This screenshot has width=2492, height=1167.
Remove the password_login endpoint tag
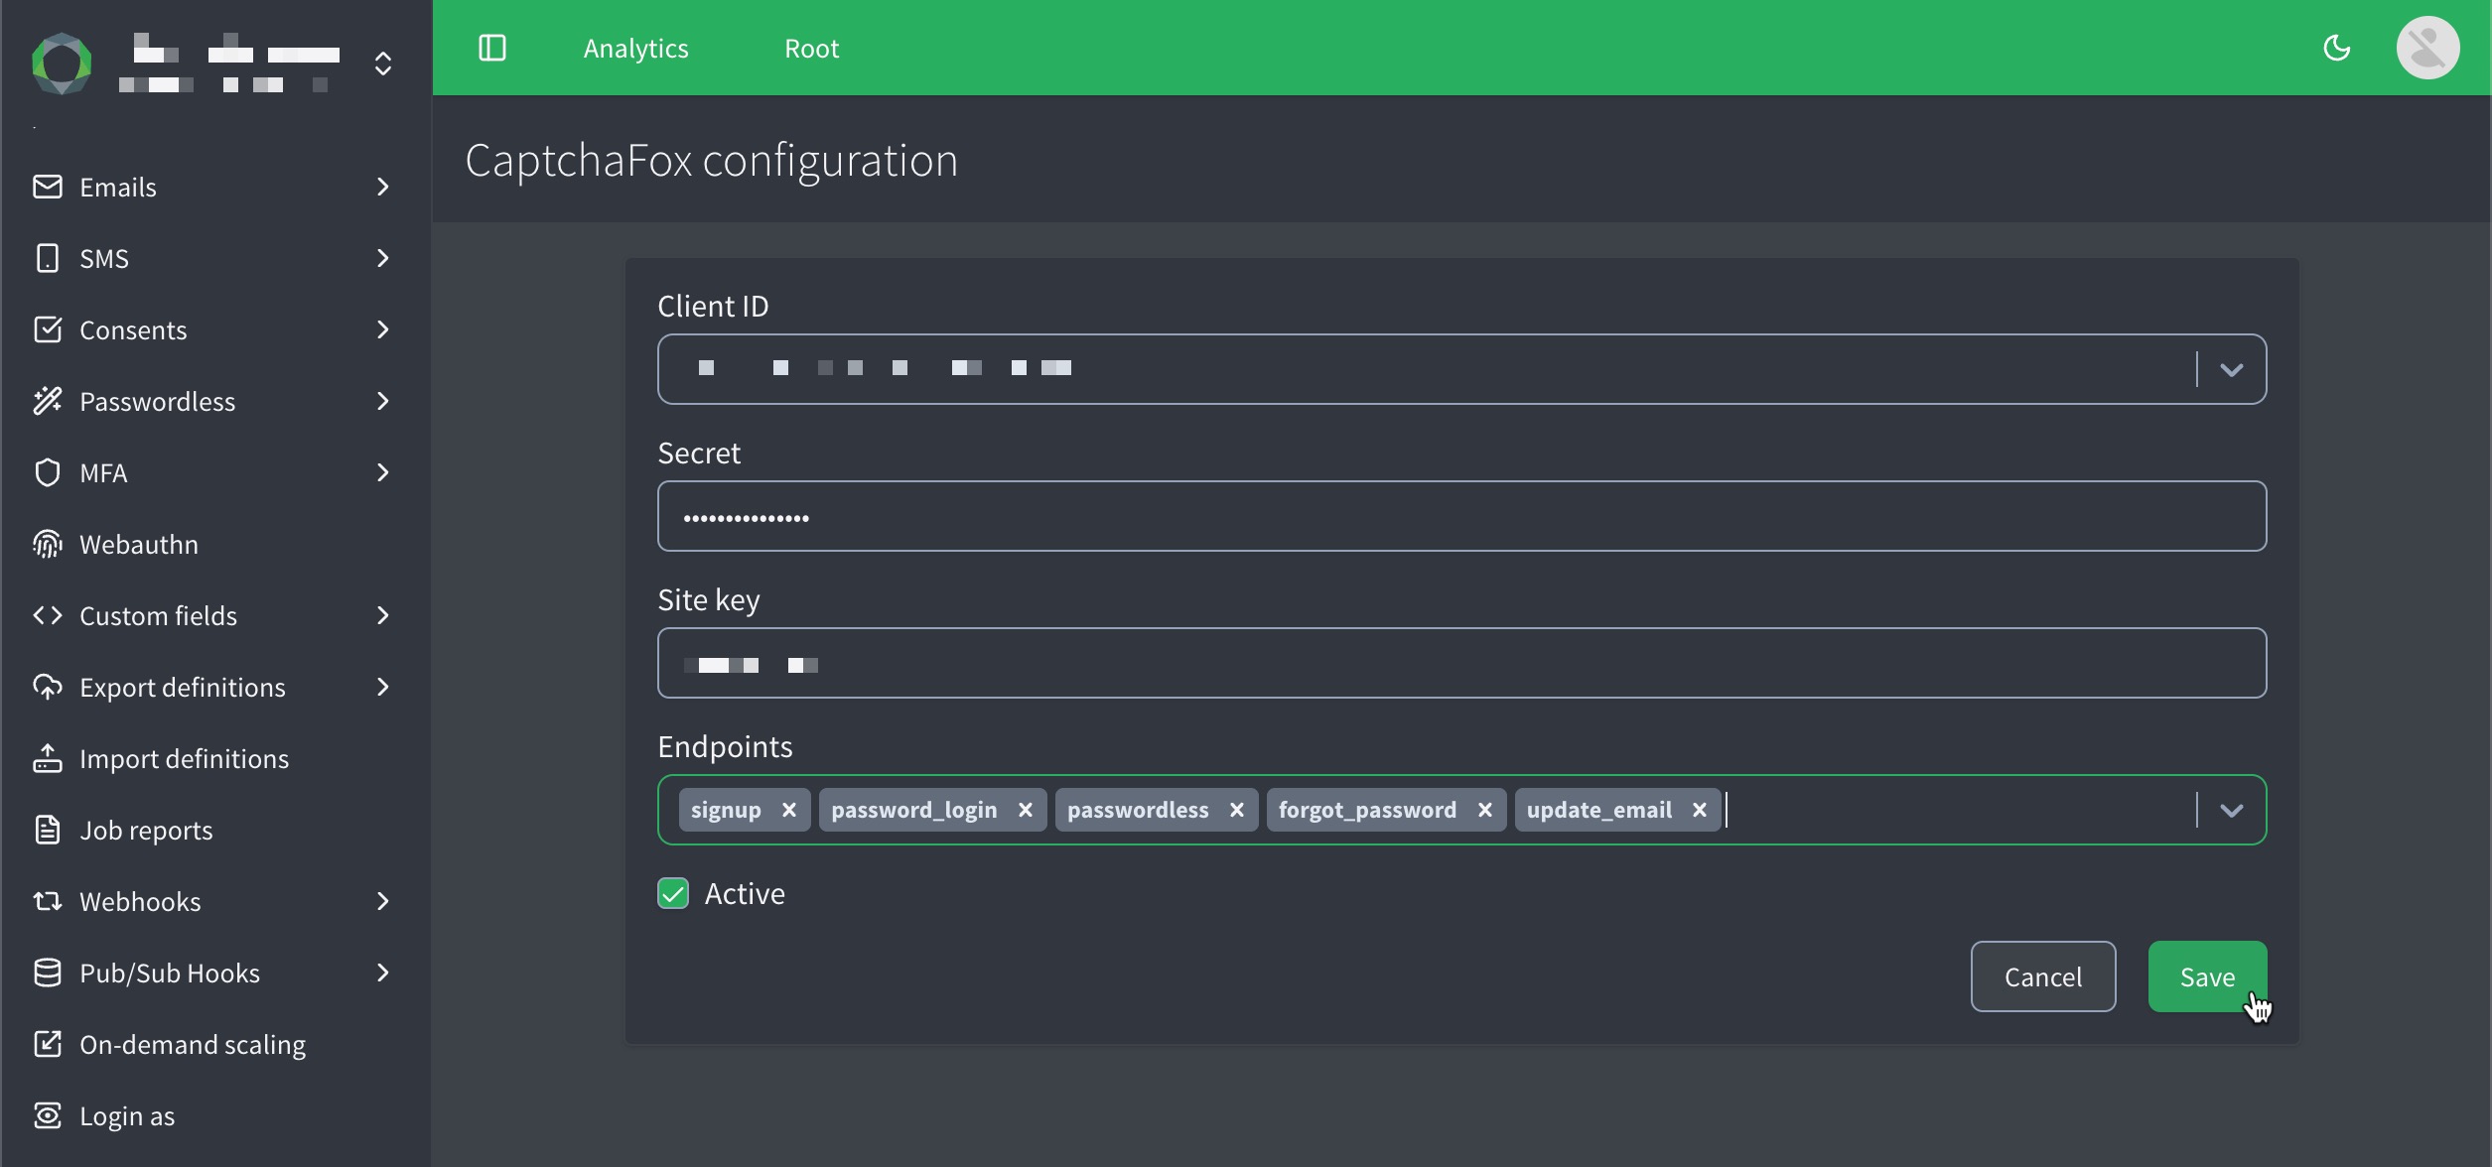(x=1026, y=810)
